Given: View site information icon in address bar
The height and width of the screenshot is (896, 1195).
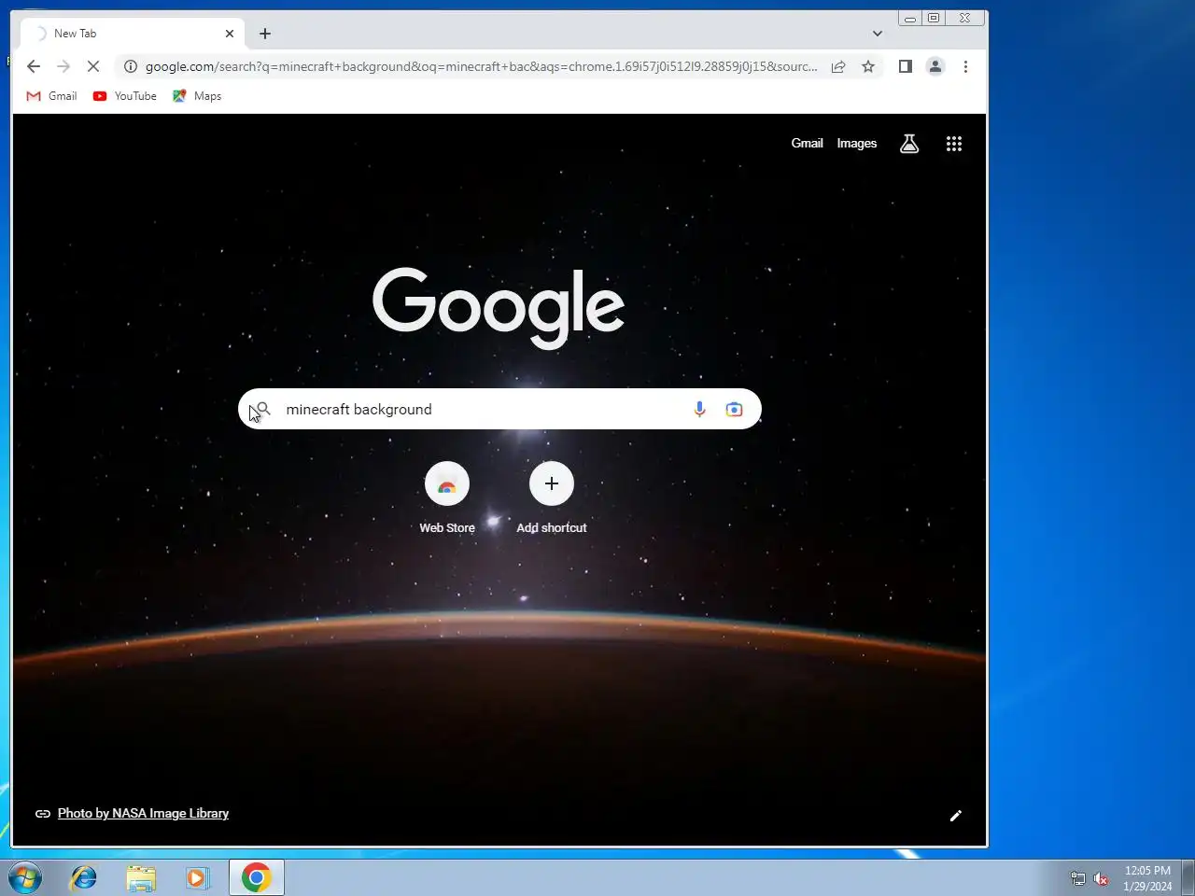Looking at the screenshot, I should 131,66.
